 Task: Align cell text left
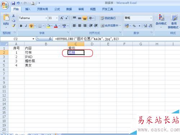coord(75,26)
